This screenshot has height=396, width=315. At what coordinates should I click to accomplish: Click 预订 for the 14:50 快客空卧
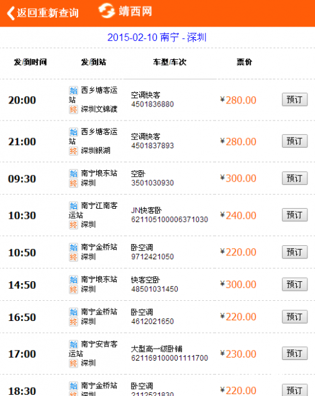pyautogui.click(x=295, y=284)
